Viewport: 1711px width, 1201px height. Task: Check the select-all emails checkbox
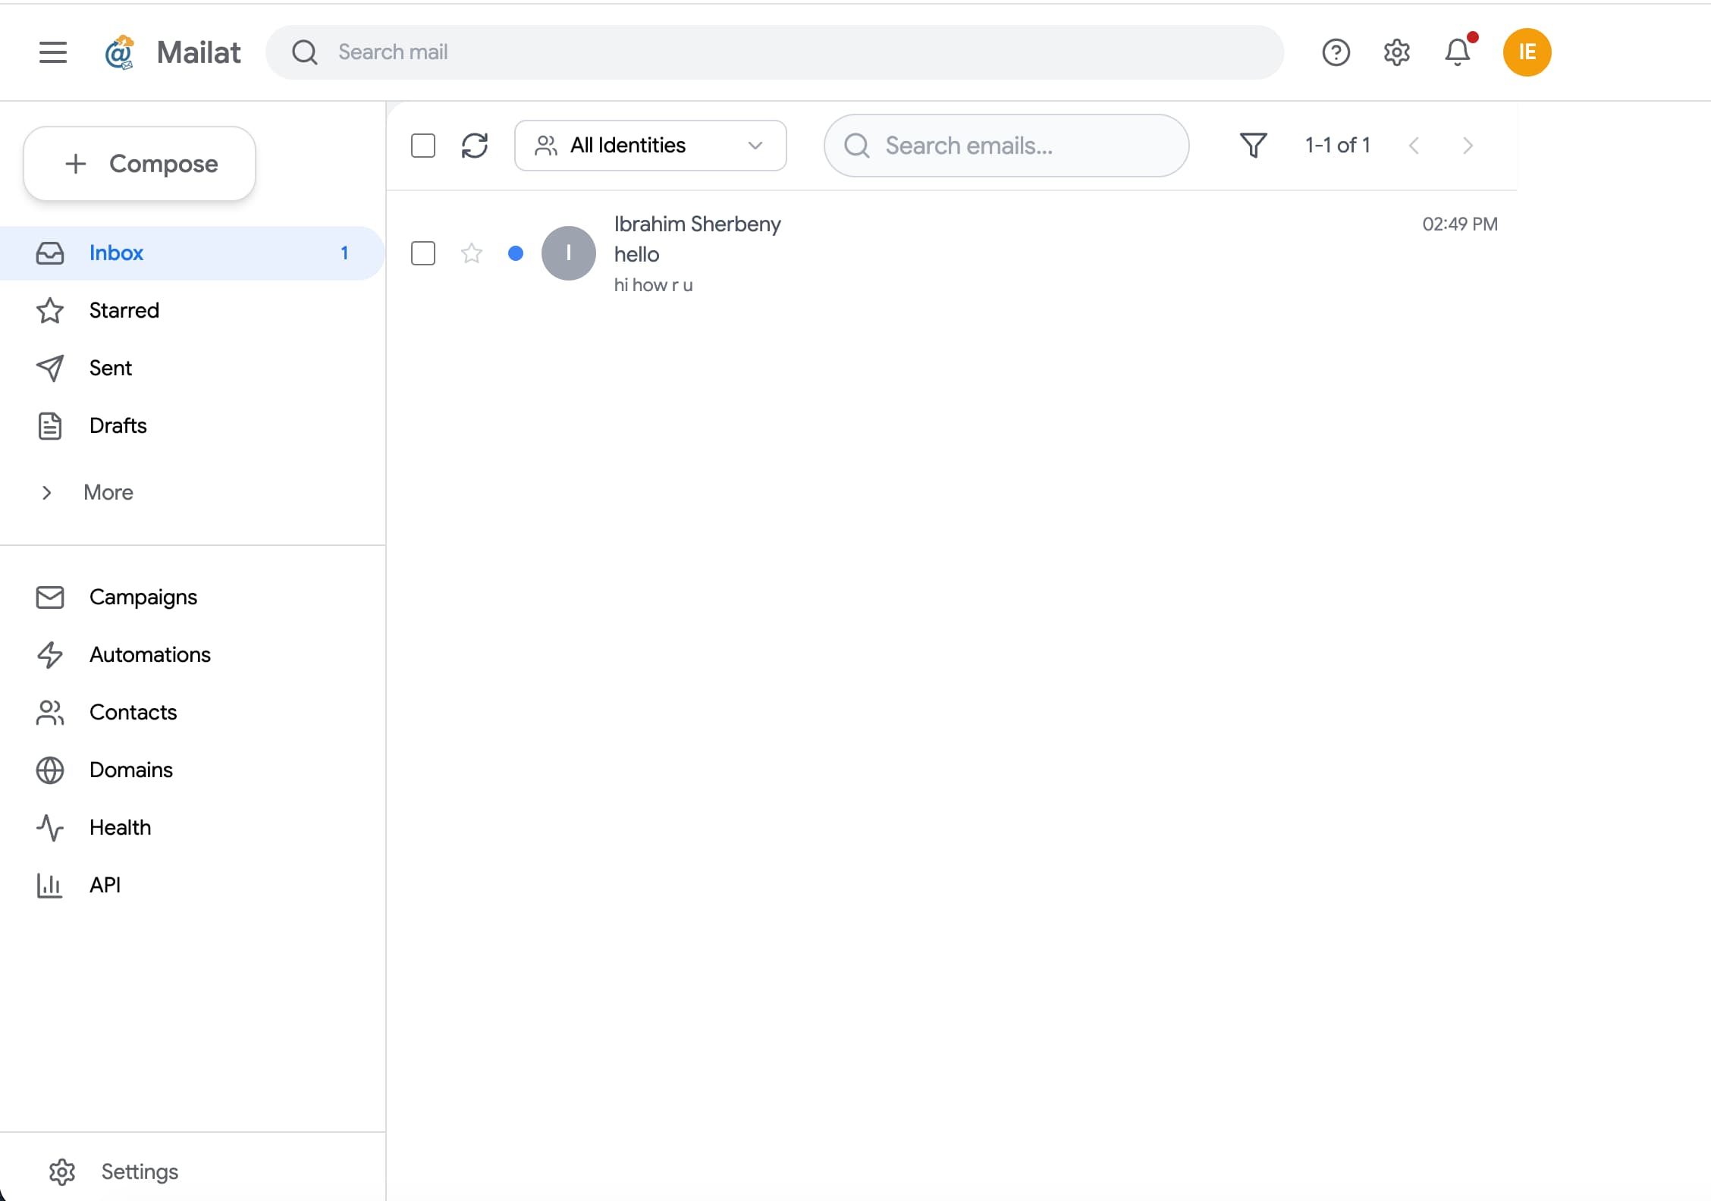423,146
